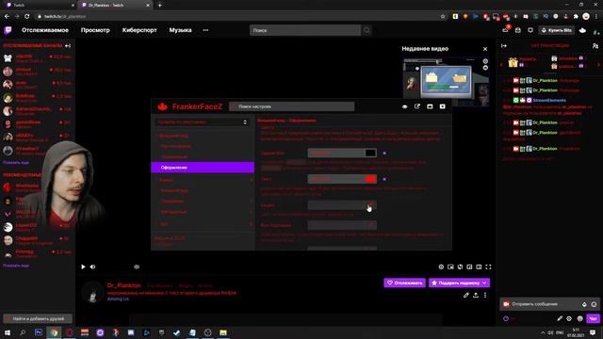603x339 pixels.
Task: Click the reset dot beside black color field
Action: tap(384, 153)
